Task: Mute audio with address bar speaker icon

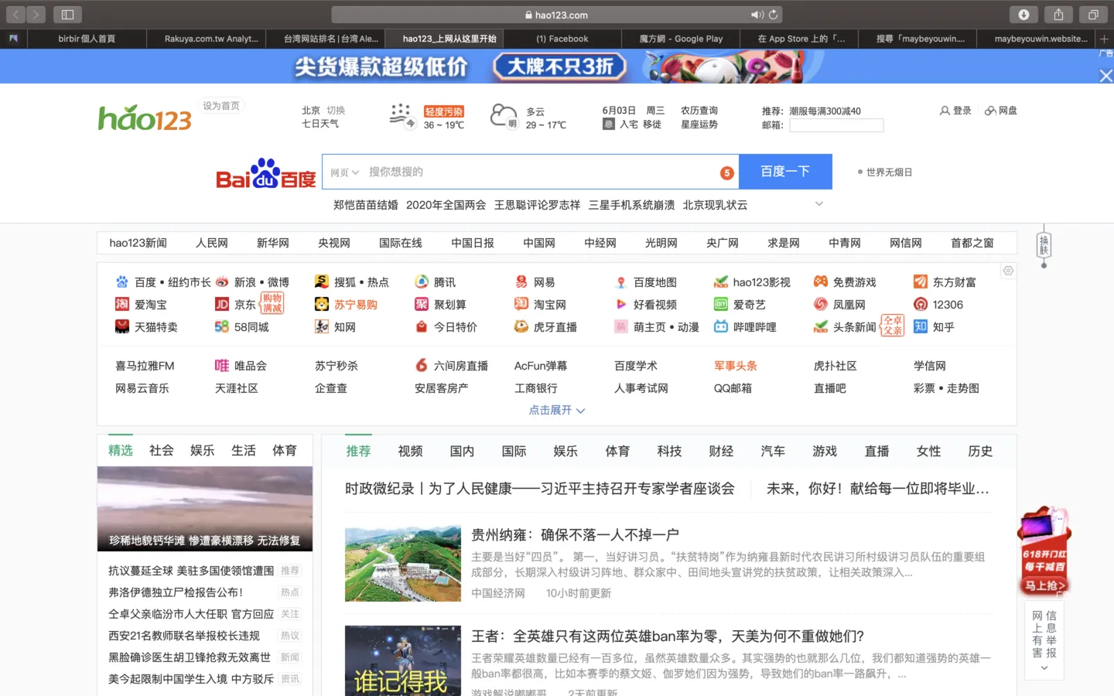Action: click(x=757, y=15)
